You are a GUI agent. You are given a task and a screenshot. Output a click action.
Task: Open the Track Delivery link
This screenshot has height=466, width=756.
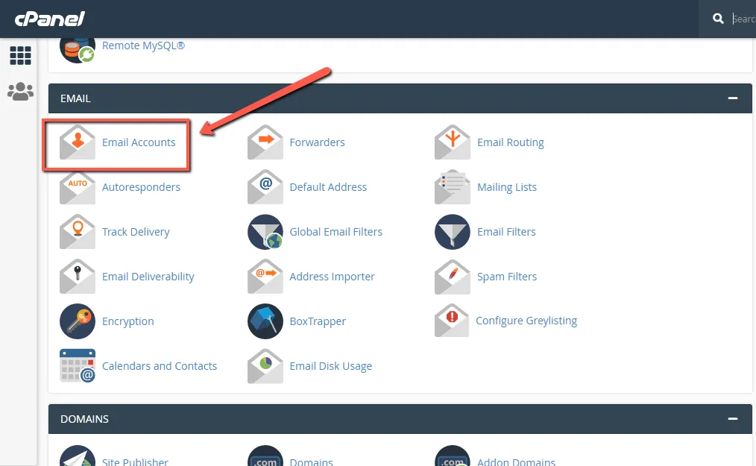pyautogui.click(x=136, y=232)
